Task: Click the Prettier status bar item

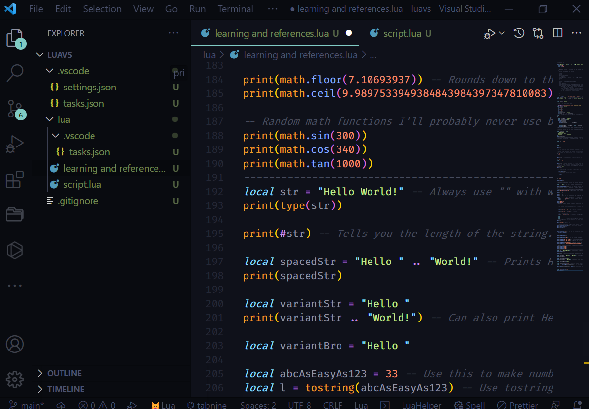Action: [x=518, y=405]
